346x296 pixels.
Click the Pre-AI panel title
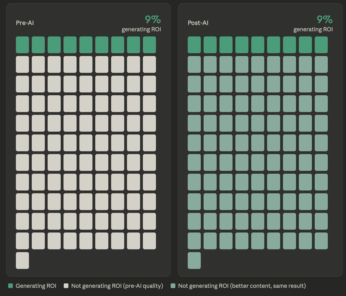pos(25,23)
